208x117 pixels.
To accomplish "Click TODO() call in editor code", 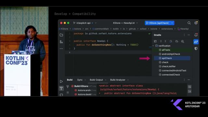I will coord(134,45).
